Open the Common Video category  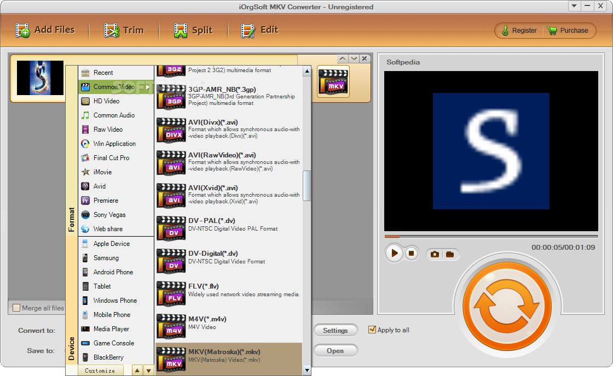coord(116,87)
